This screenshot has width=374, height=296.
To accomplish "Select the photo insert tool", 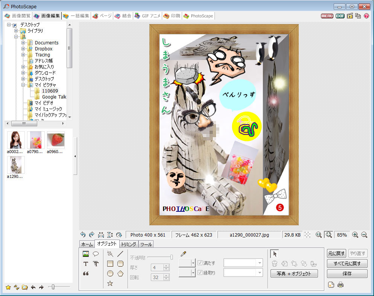I will [x=86, y=254].
